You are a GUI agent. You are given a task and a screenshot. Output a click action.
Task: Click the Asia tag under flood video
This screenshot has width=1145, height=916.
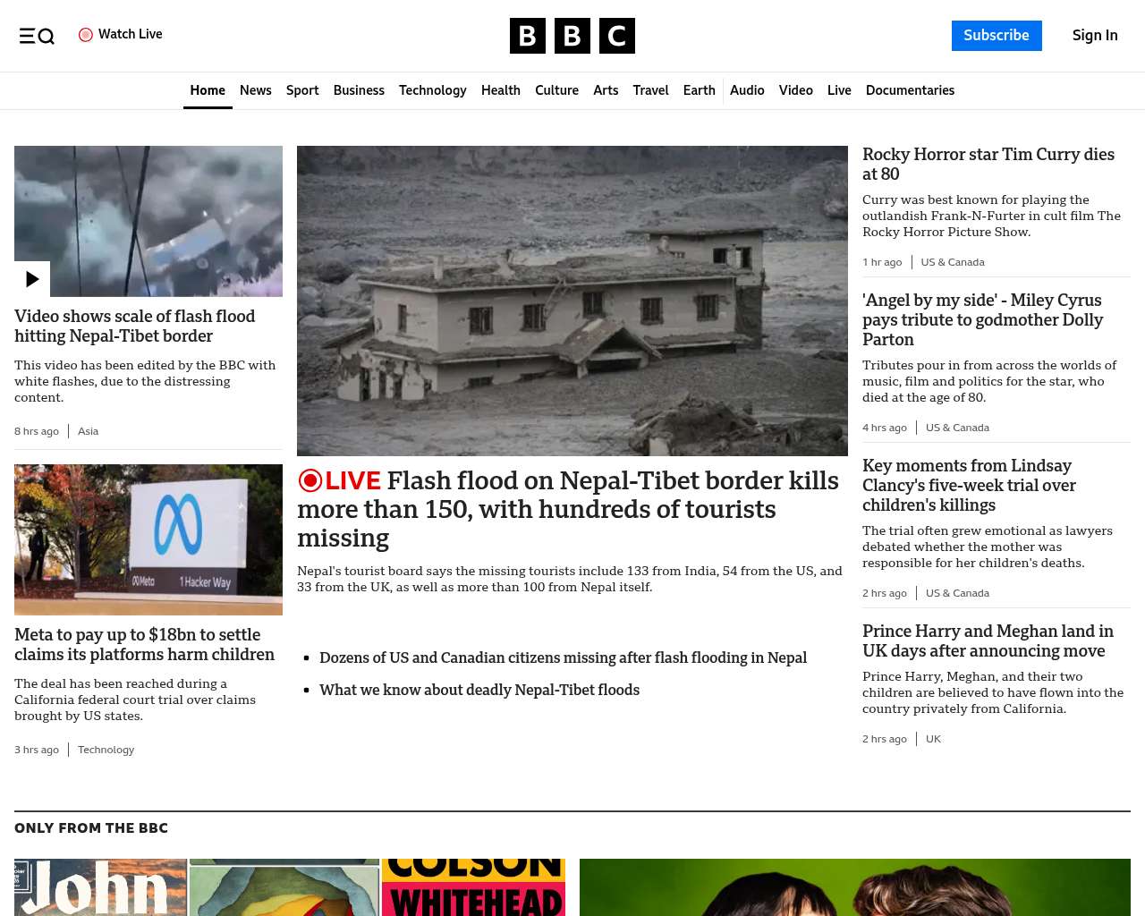coord(88,431)
